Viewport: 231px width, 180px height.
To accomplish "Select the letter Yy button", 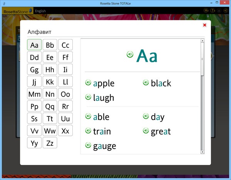I will tap(34, 143).
